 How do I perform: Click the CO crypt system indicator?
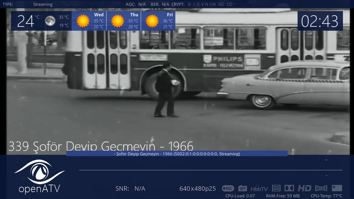point(229,4)
